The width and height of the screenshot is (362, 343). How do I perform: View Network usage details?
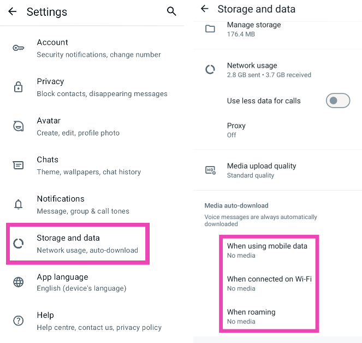[x=269, y=70]
